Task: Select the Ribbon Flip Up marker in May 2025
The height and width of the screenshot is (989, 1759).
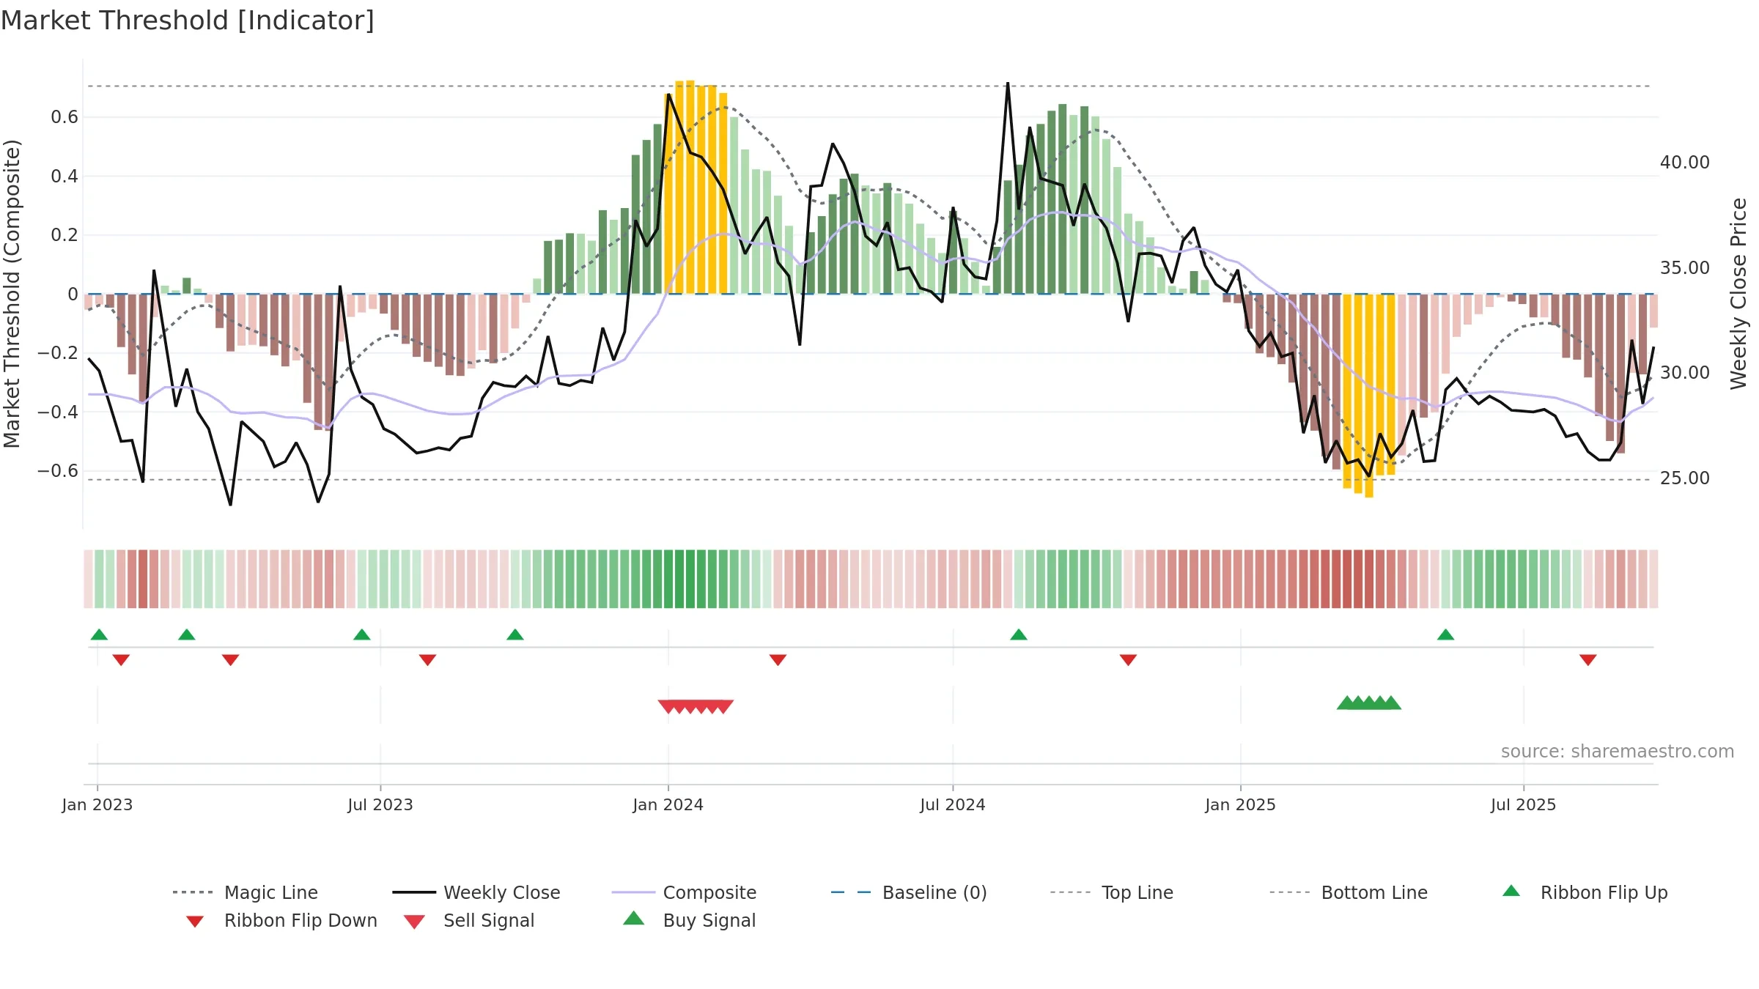Action: point(1445,634)
